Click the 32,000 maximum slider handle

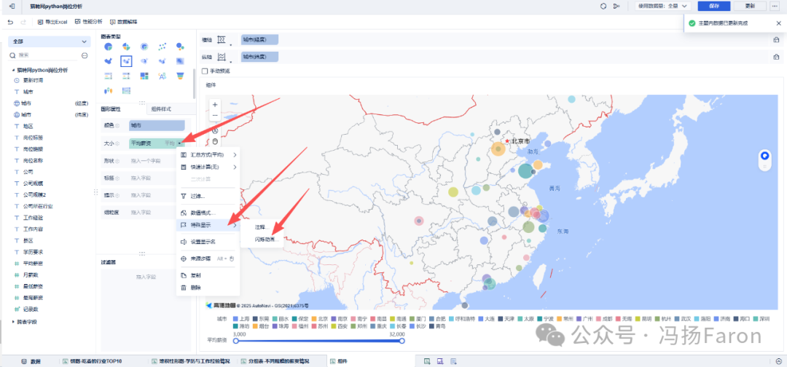point(402,341)
